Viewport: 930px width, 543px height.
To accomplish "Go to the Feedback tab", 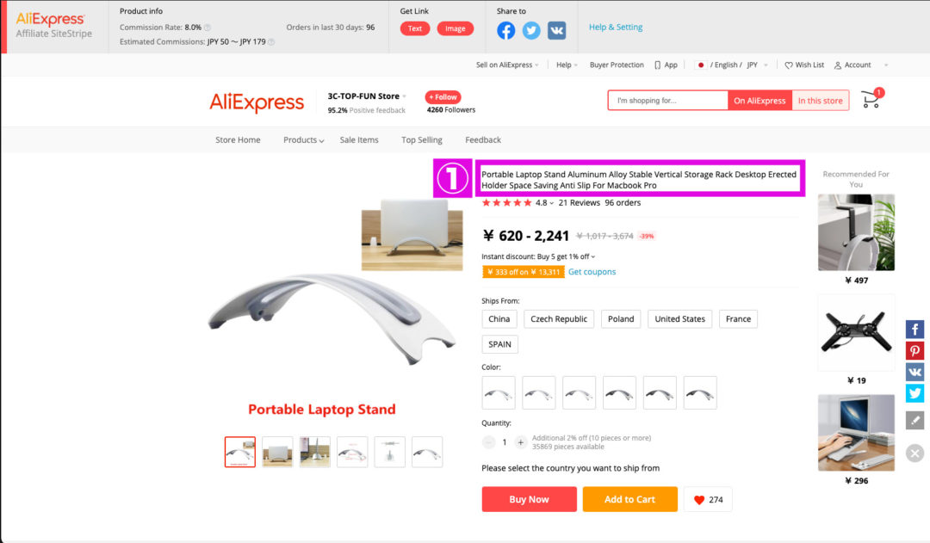I will [x=483, y=140].
